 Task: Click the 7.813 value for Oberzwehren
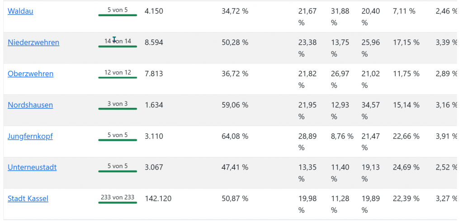point(154,74)
